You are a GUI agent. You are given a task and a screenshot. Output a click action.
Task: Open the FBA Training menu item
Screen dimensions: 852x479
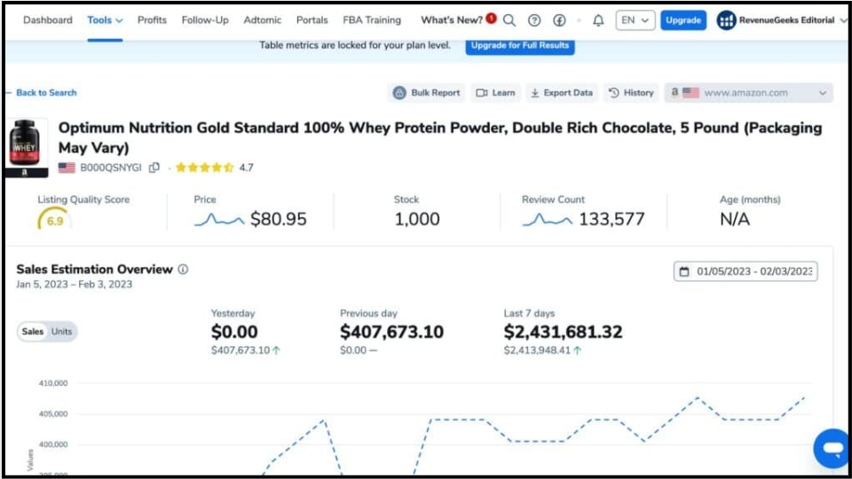(x=372, y=20)
